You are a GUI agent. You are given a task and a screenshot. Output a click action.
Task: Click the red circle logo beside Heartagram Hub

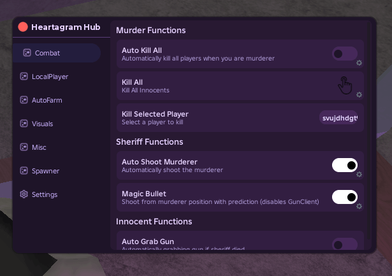click(23, 27)
